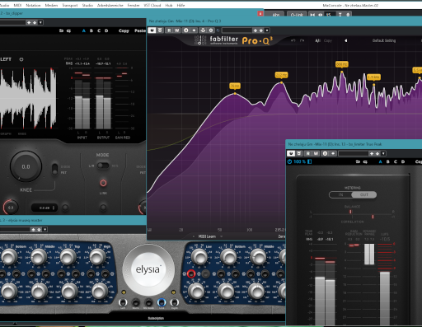This screenshot has height=327, width=422.
Task: Load previous preset in Pro-Q 3 toolbar
Action: (x=256, y=30)
